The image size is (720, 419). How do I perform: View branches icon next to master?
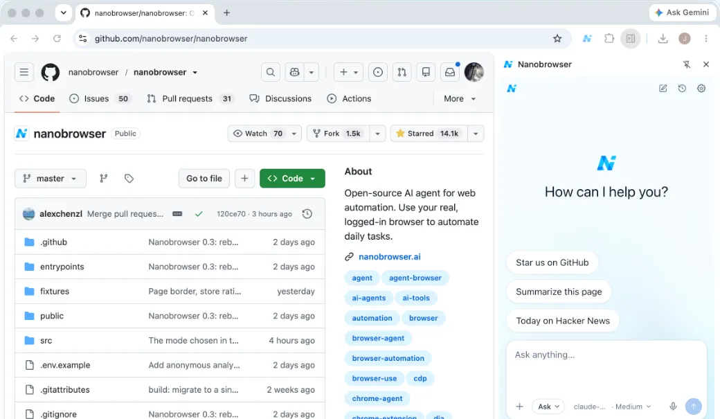[104, 178]
